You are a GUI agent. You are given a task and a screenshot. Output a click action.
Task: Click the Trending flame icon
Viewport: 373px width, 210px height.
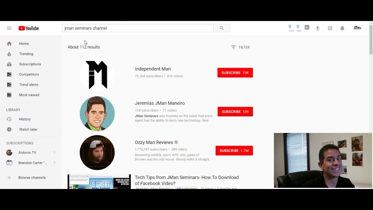point(9,54)
